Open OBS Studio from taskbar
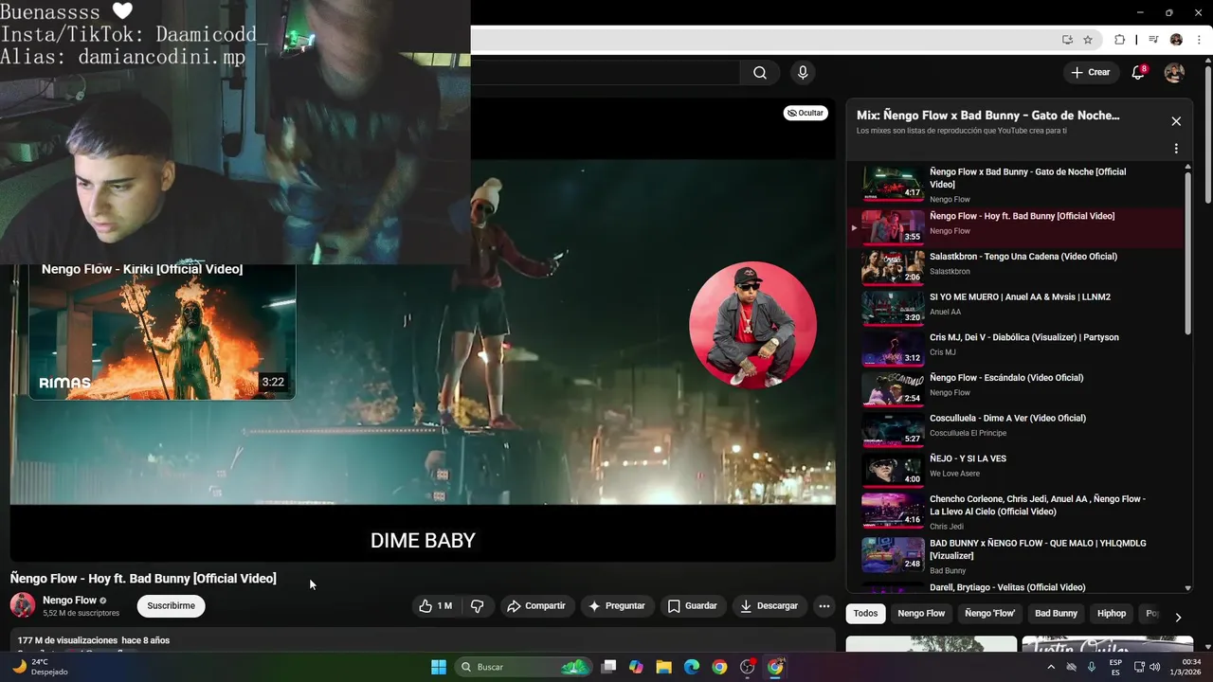Image resolution: width=1213 pixels, height=682 pixels. (748, 667)
